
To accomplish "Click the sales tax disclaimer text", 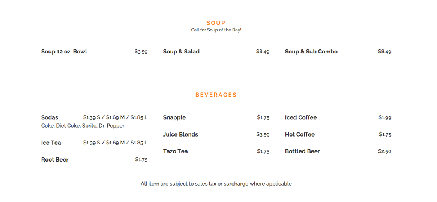I will [x=216, y=184].
